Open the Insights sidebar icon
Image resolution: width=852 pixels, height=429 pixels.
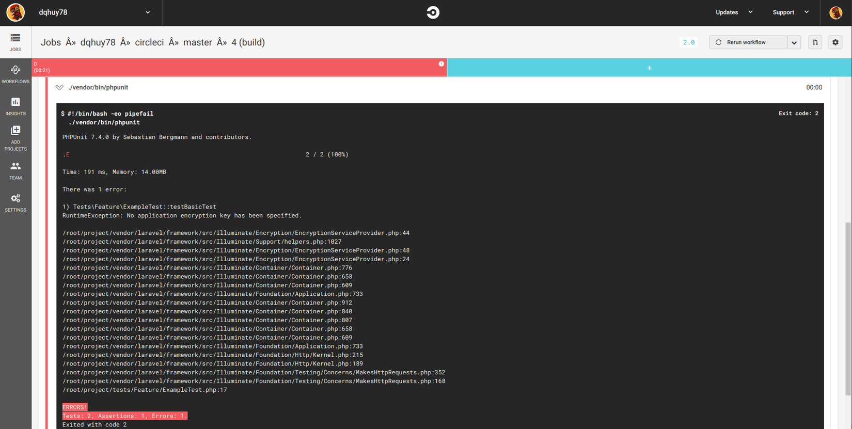[15, 105]
